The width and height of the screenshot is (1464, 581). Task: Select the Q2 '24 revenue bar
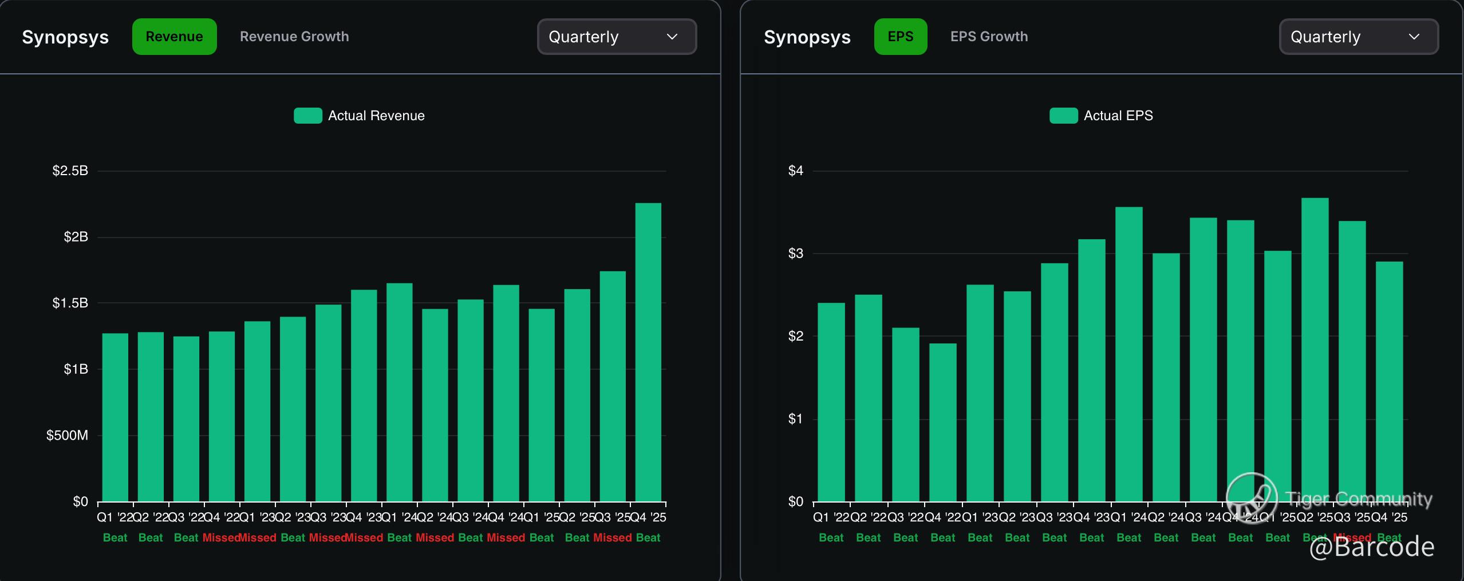click(x=435, y=405)
